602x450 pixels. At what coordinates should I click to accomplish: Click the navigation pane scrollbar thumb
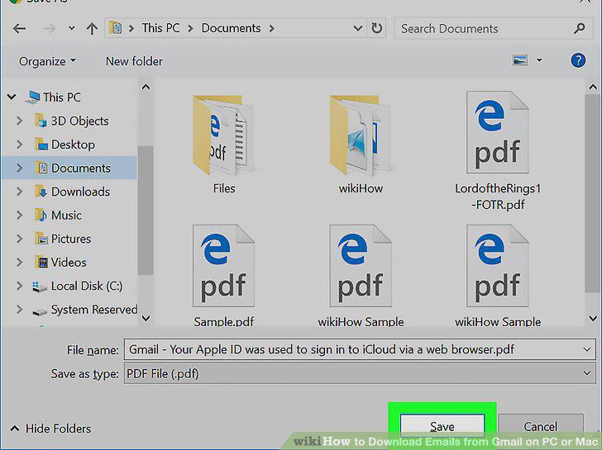point(146,210)
